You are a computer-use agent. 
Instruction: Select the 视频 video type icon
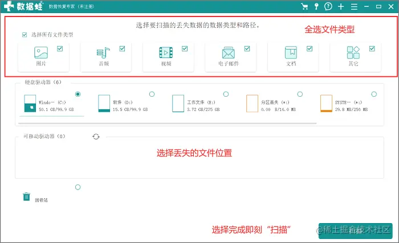pos(166,52)
